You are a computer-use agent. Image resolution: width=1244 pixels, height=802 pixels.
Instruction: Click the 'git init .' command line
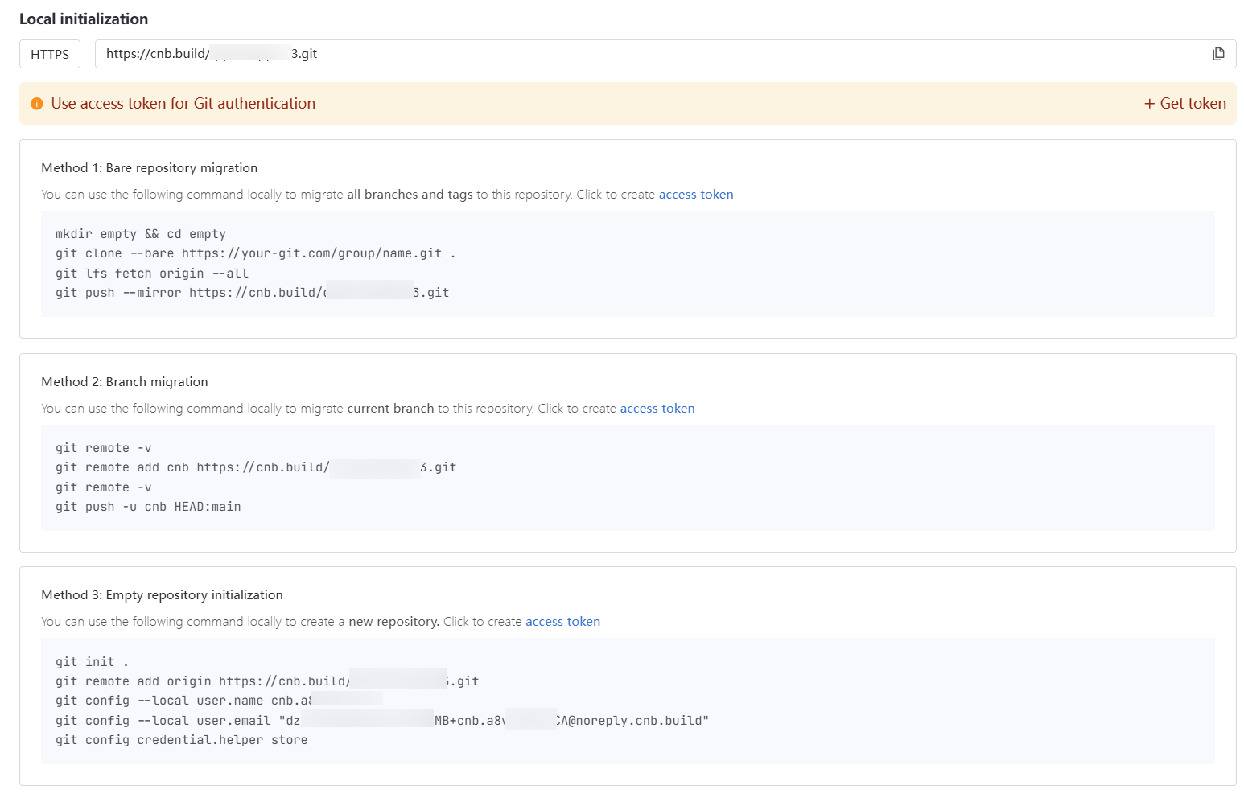point(92,662)
